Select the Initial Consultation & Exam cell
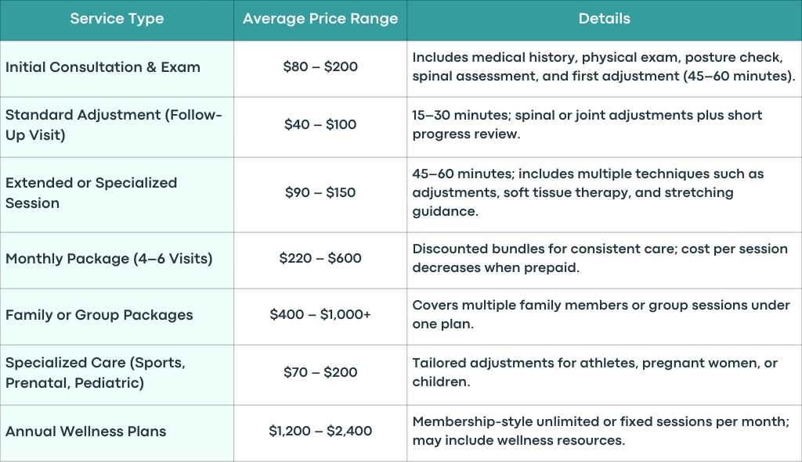Image resolution: width=802 pixels, height=462 pixels. tap(117, 69)
